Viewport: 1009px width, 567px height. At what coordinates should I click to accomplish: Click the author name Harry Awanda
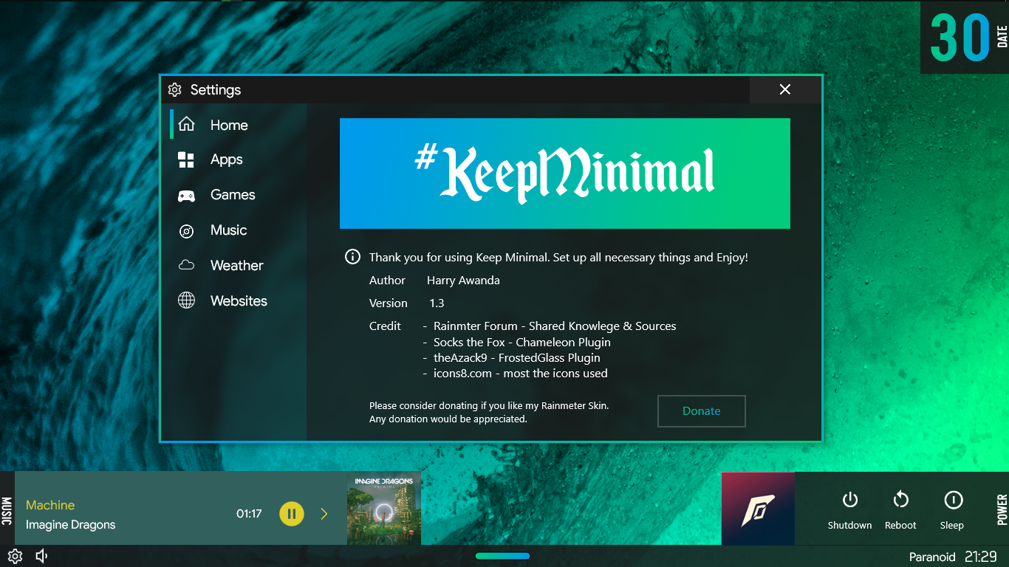click(463, 281)
